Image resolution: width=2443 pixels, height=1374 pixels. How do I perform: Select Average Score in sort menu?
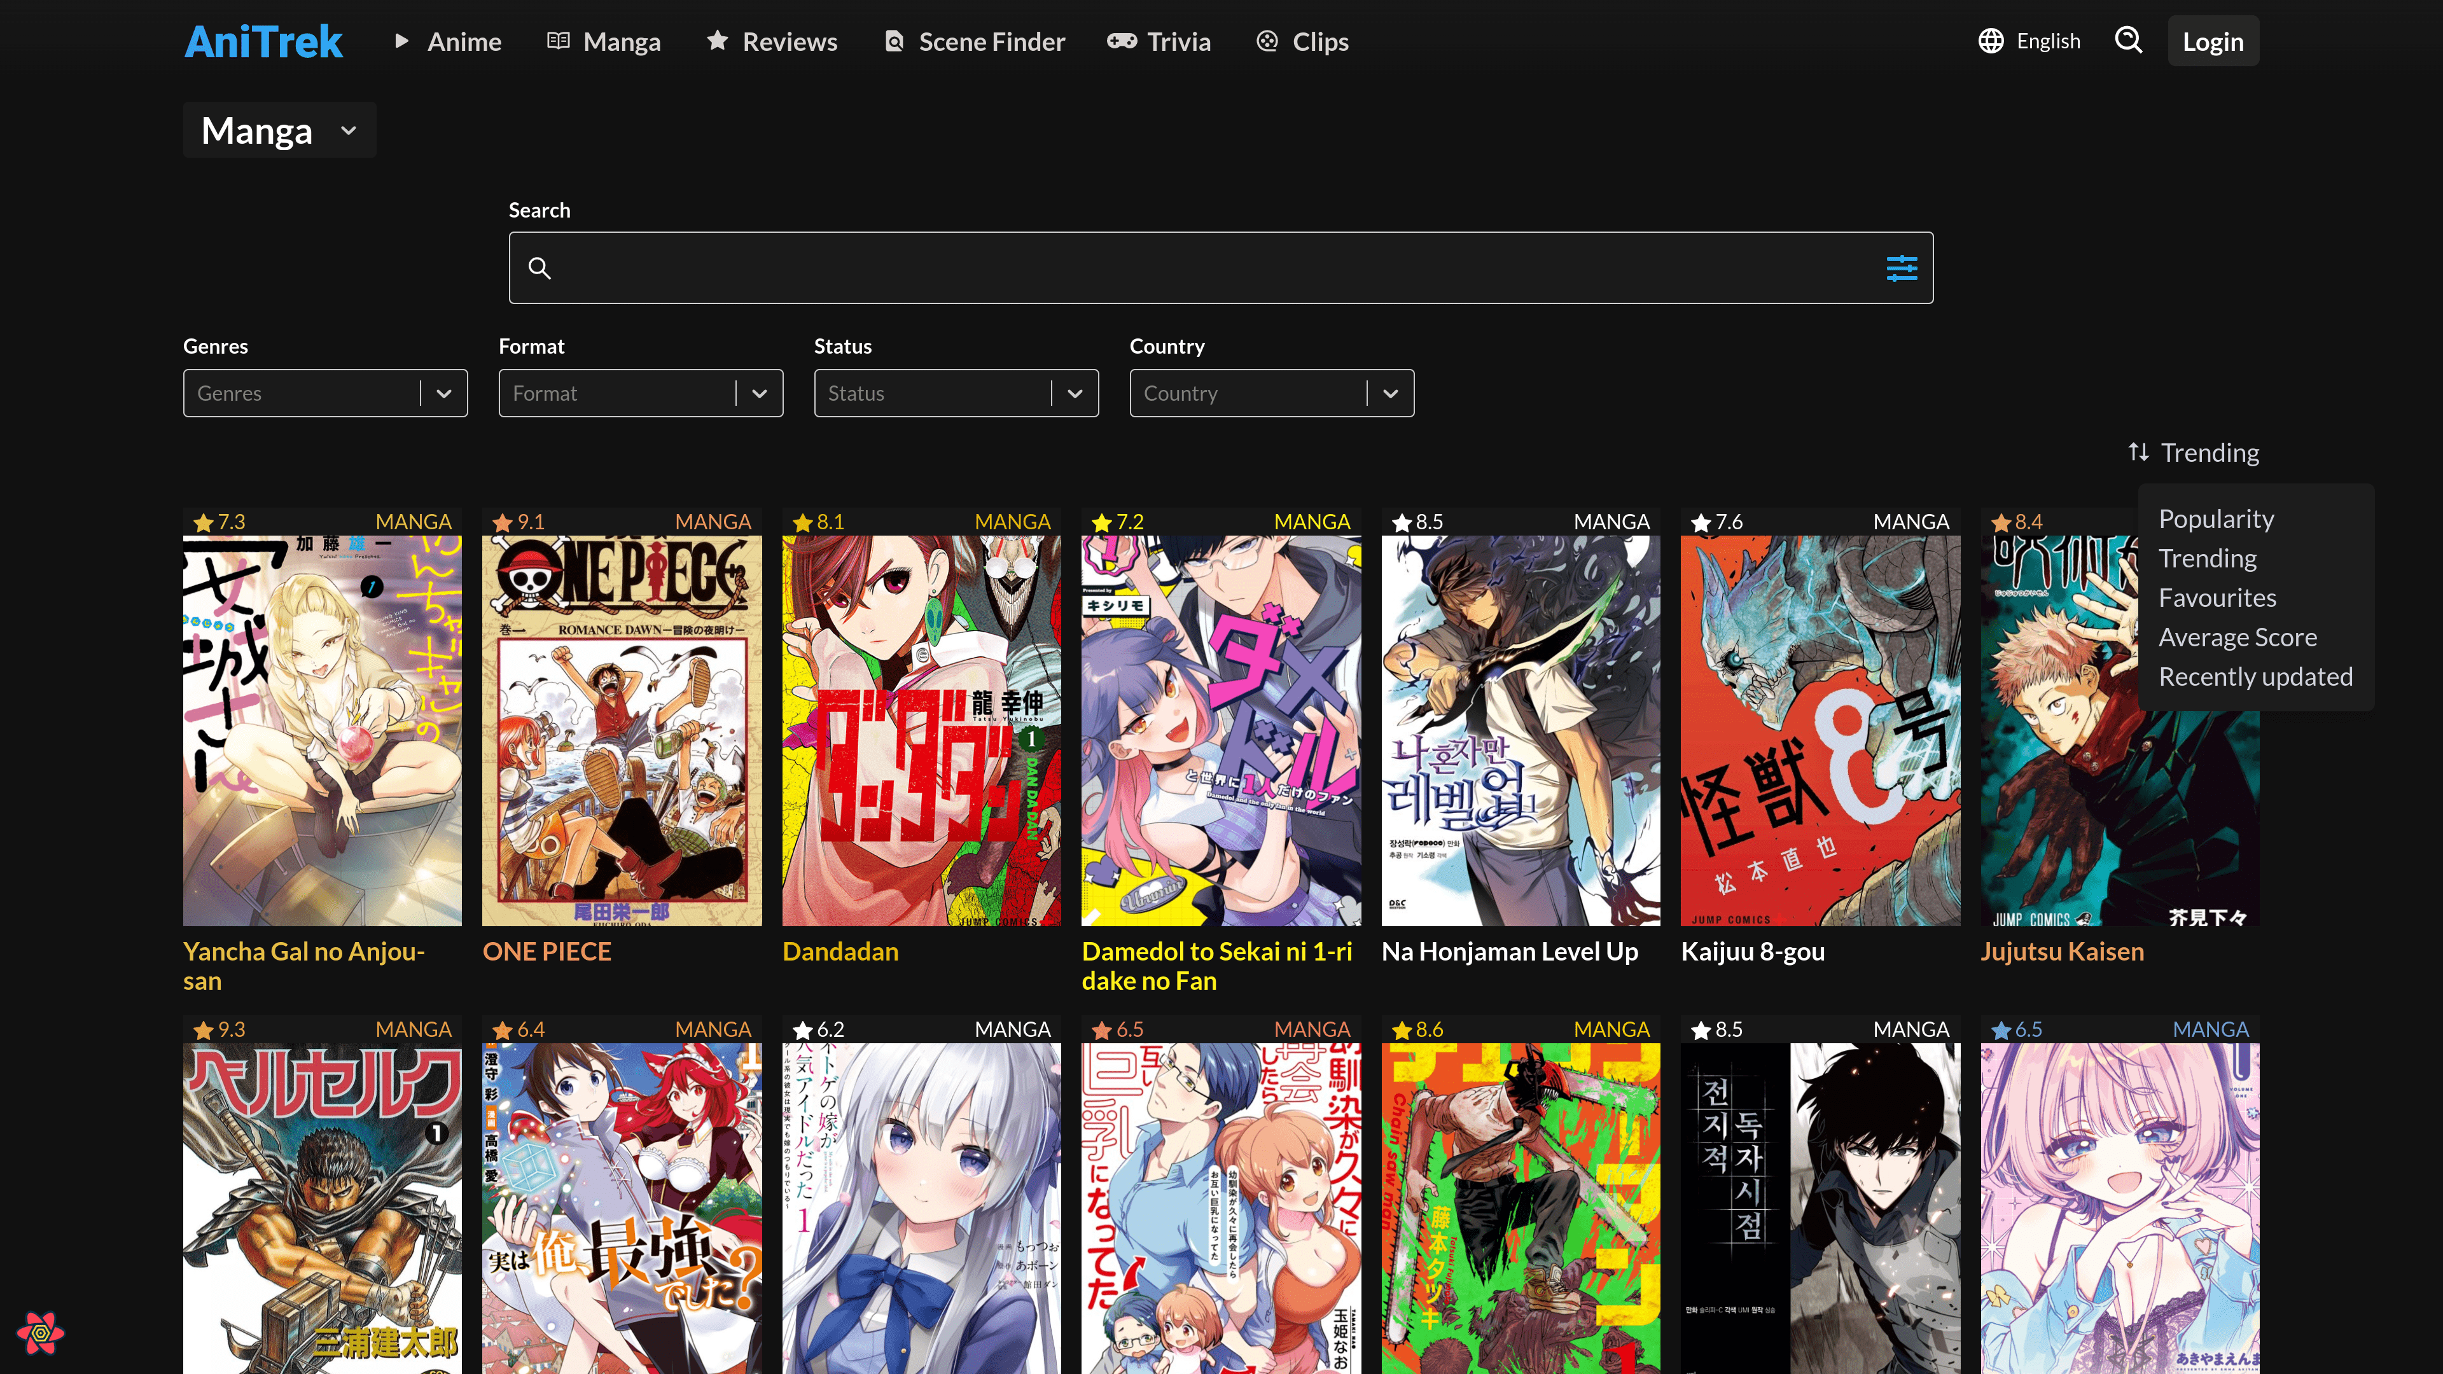[2238, 636]
